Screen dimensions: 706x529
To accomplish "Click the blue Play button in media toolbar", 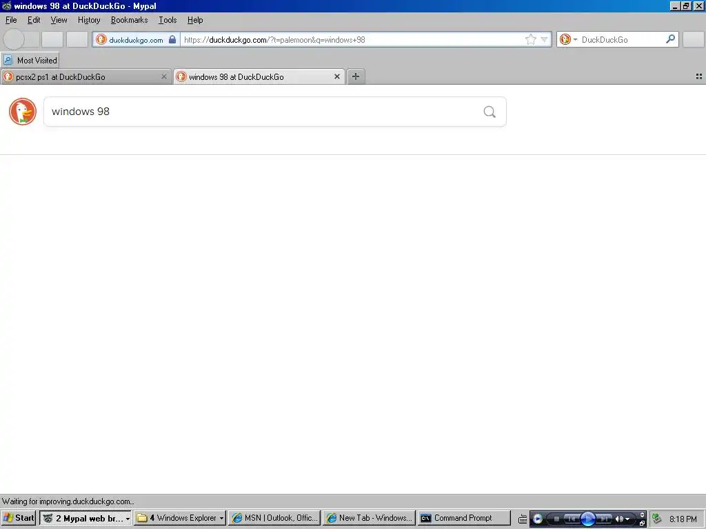I will (588, 519).
